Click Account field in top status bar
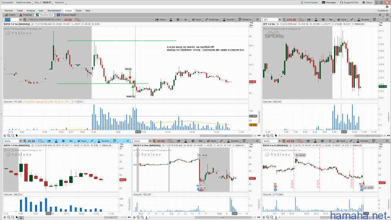This screenshot has width=391, height=220. [59, 2]
